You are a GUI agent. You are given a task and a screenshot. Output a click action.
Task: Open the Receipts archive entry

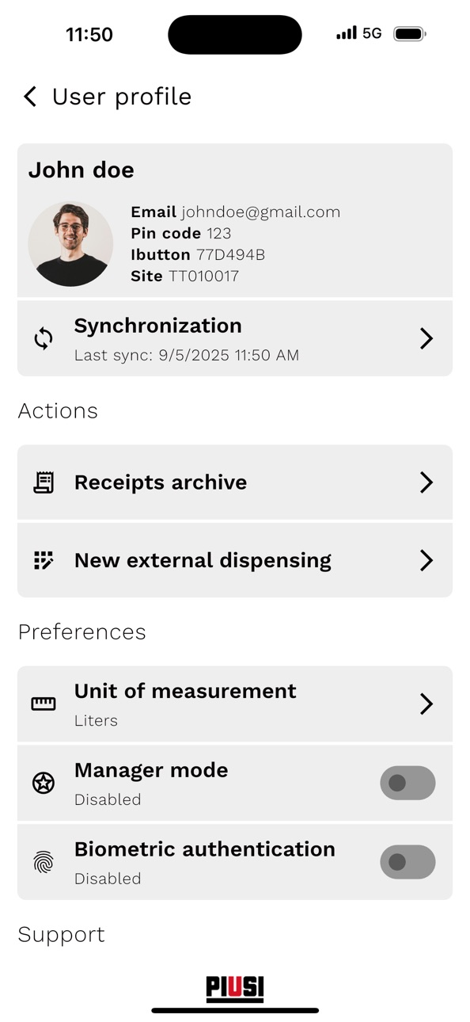pos(235,482)
